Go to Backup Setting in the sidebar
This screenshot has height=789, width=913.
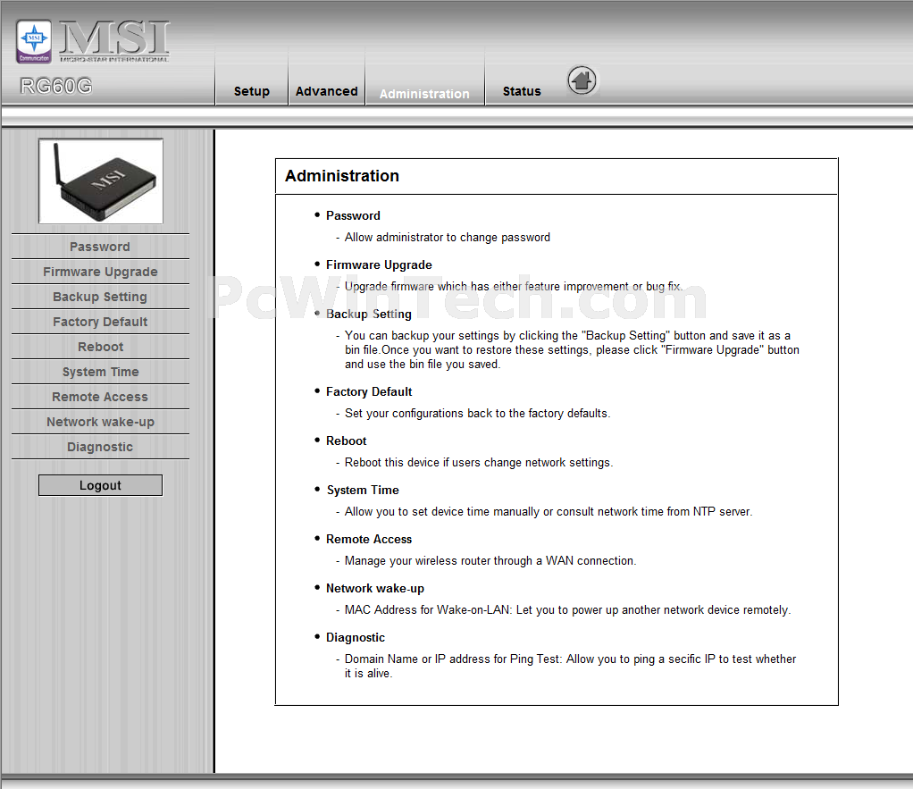pyautogui.click(x=100, y=297)
